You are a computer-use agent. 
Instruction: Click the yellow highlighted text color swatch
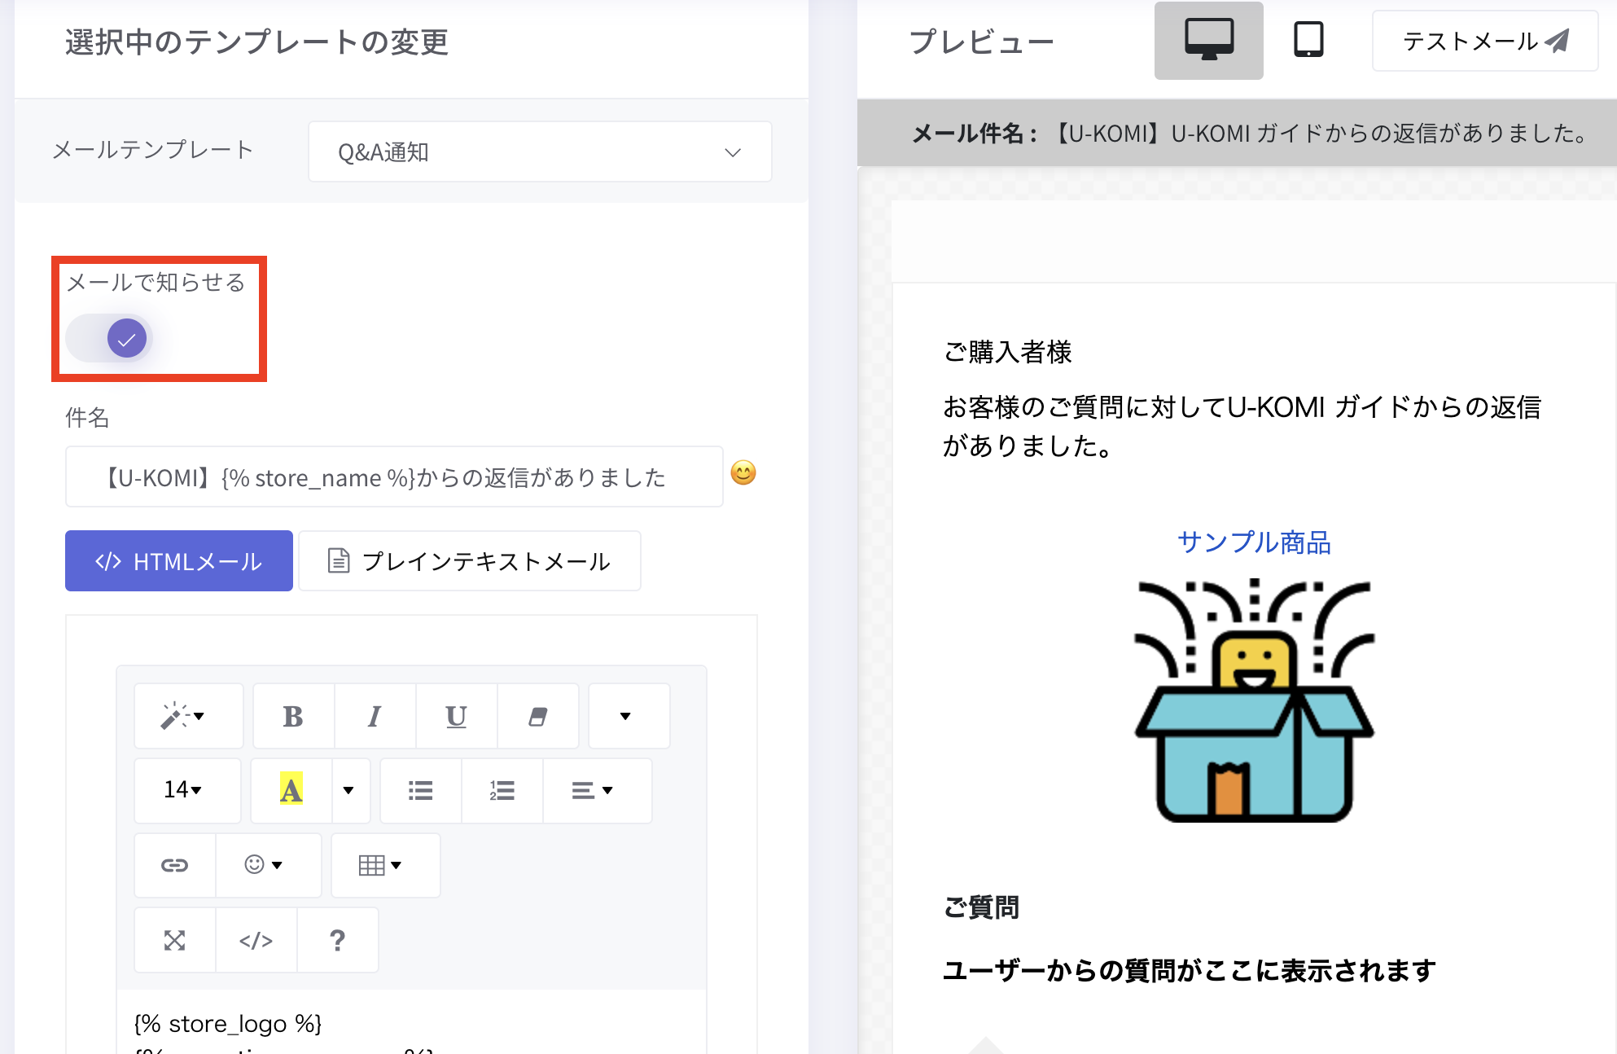click(x=291, y=790)
